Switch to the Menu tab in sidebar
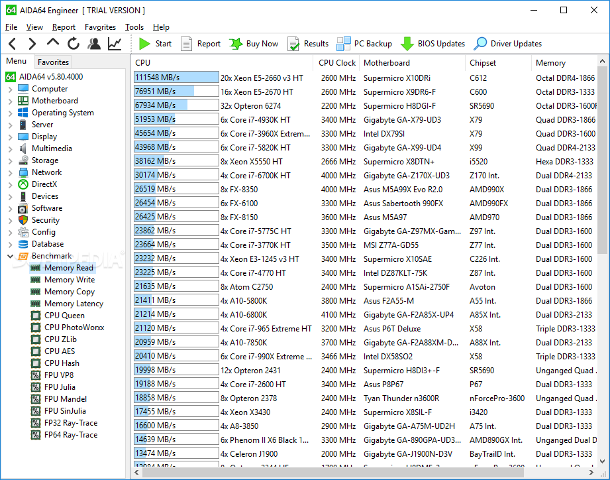The image size is (610, 480). point(17,61)
